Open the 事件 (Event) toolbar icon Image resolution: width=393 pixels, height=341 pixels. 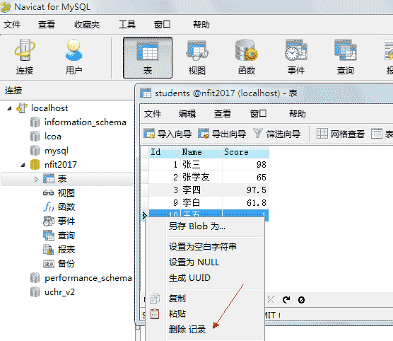click(296, 57)
